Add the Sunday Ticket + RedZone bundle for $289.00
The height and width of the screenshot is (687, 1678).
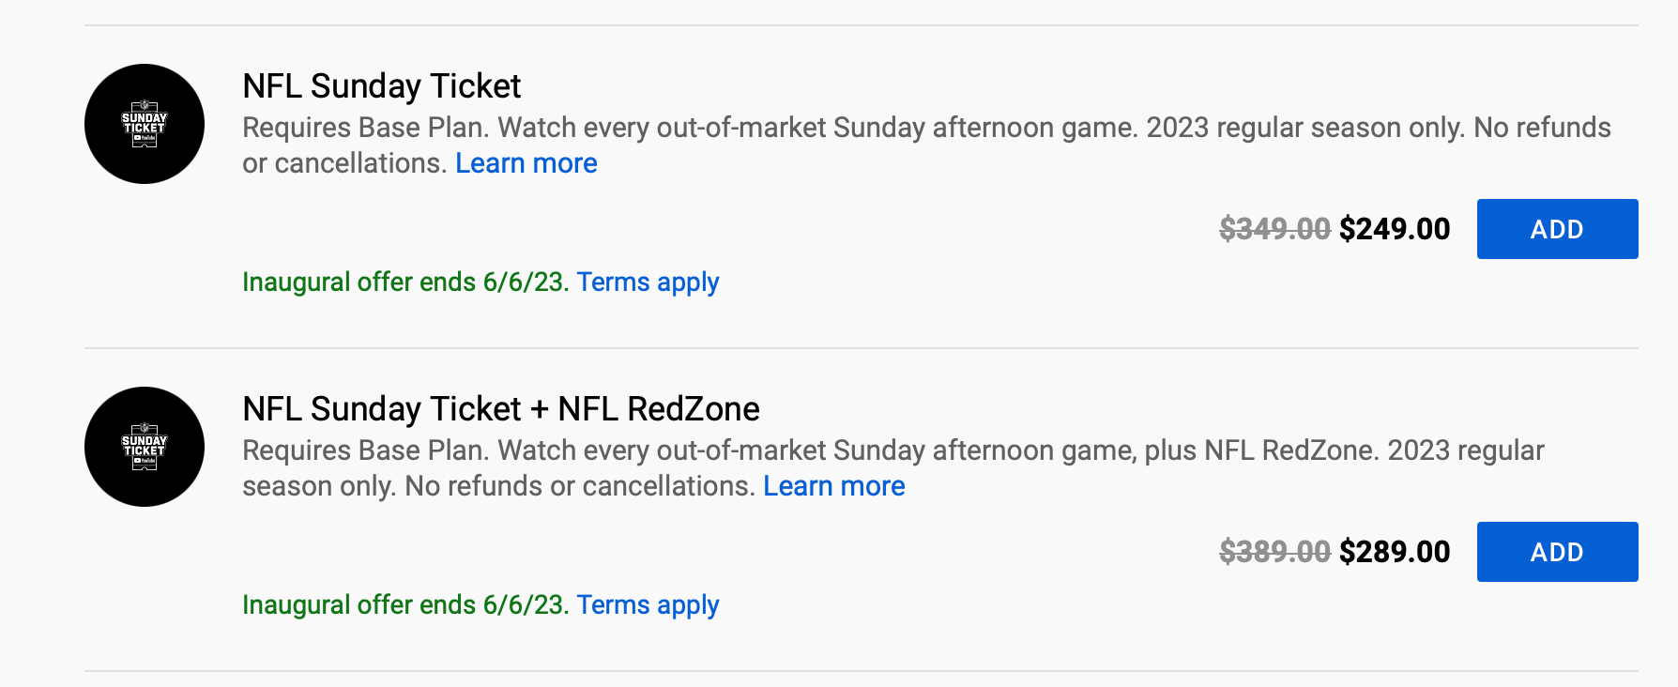[1557, 552]
